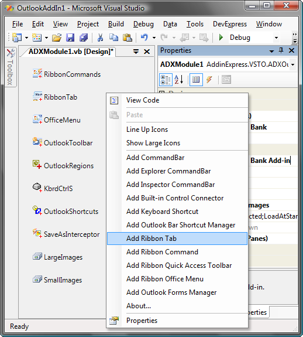Screen dimensions: 303x337
Task: Open the Build menu
Action: pyautogui.click(x=116, y=24)
